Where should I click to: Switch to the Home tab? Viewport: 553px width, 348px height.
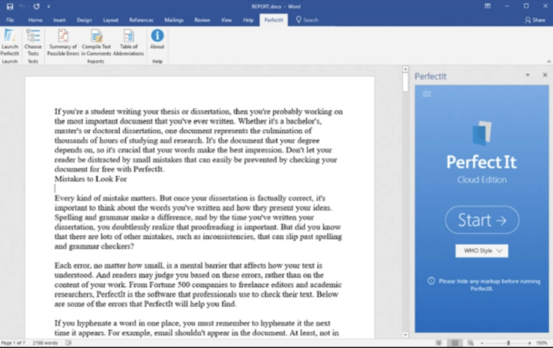pyautogui.click(x=35, y=20)
